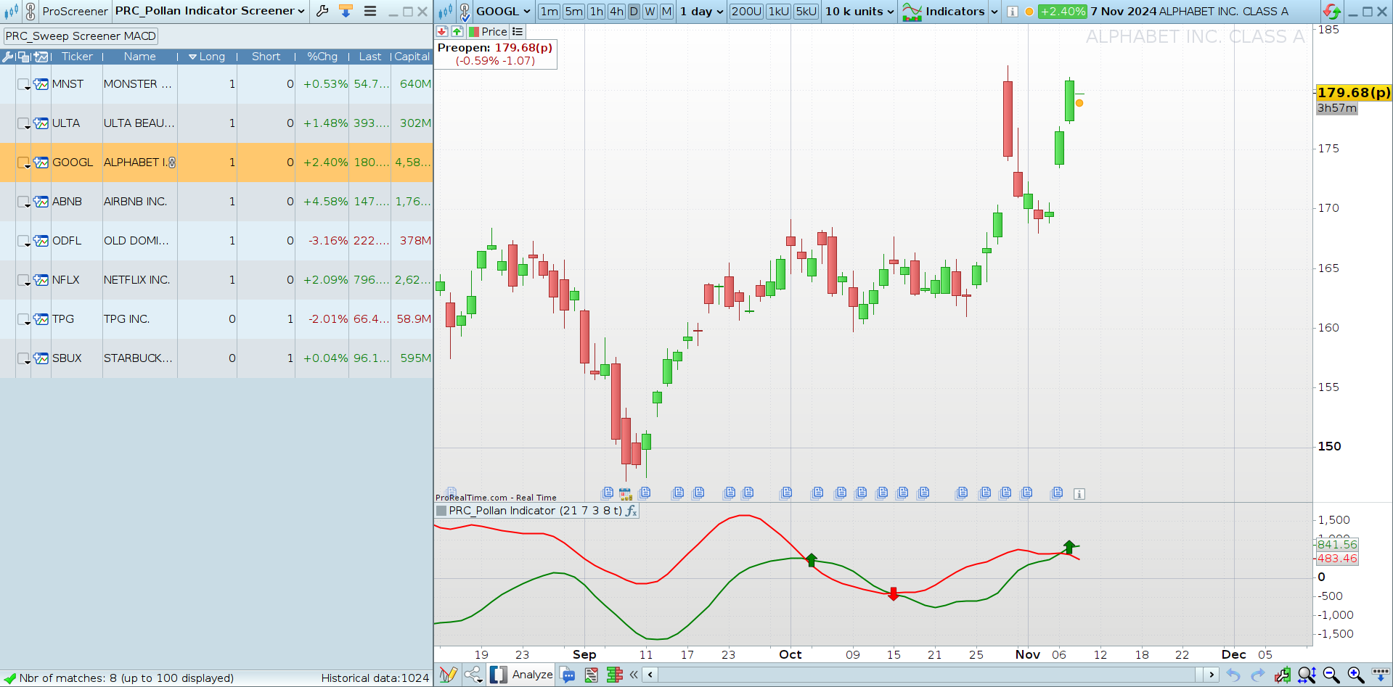The width and height of the screenshot is (1393, 687).
Task: Click the Price color swatch
Action: [474, 32]
